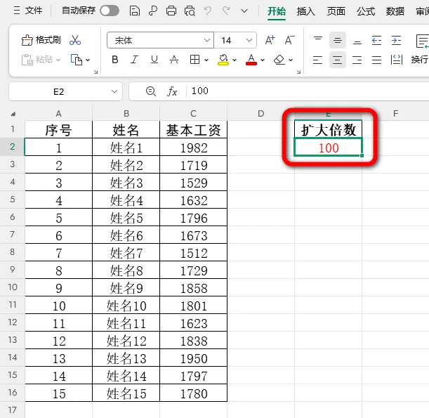The height and width of the screenshot is (418, 429).
Task: Click the Distributed alignment icon
Action: (x=397, y=60)
